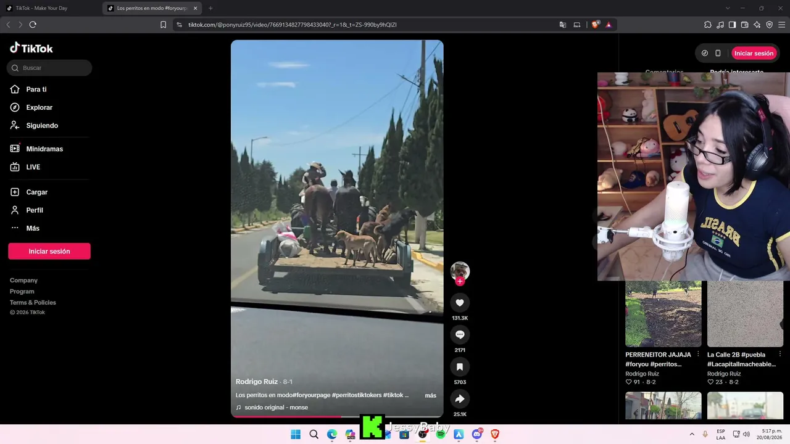Toggle the browser sidebar panel icon

point(733,25)
